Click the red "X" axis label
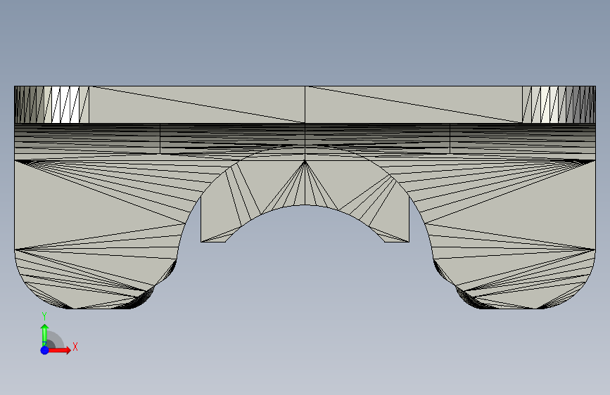610x395 pixels. (75, 347)
